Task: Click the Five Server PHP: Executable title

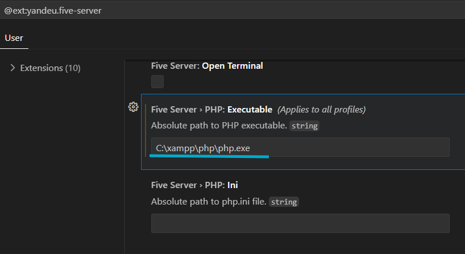Action: point(211,109)
